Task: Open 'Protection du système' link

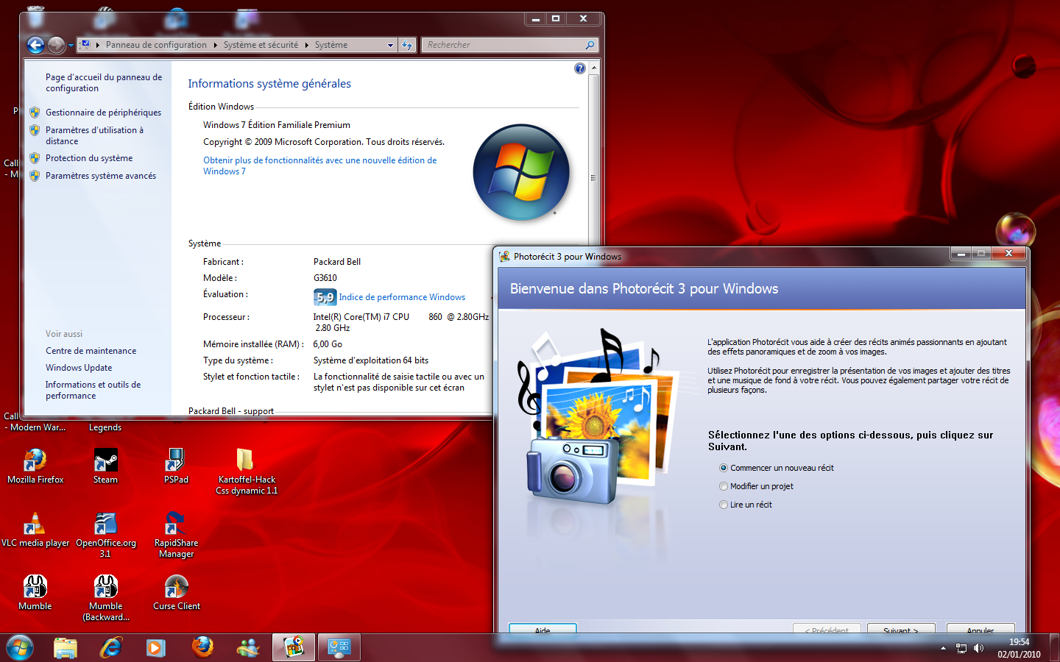Action: coord(89,158)
